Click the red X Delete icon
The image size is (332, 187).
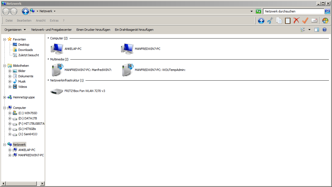point(296,21)
